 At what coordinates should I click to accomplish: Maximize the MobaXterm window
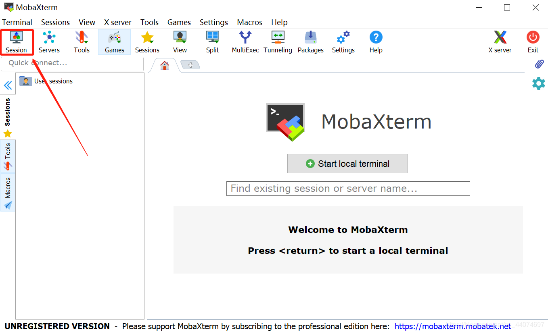[x=507, y=8]
